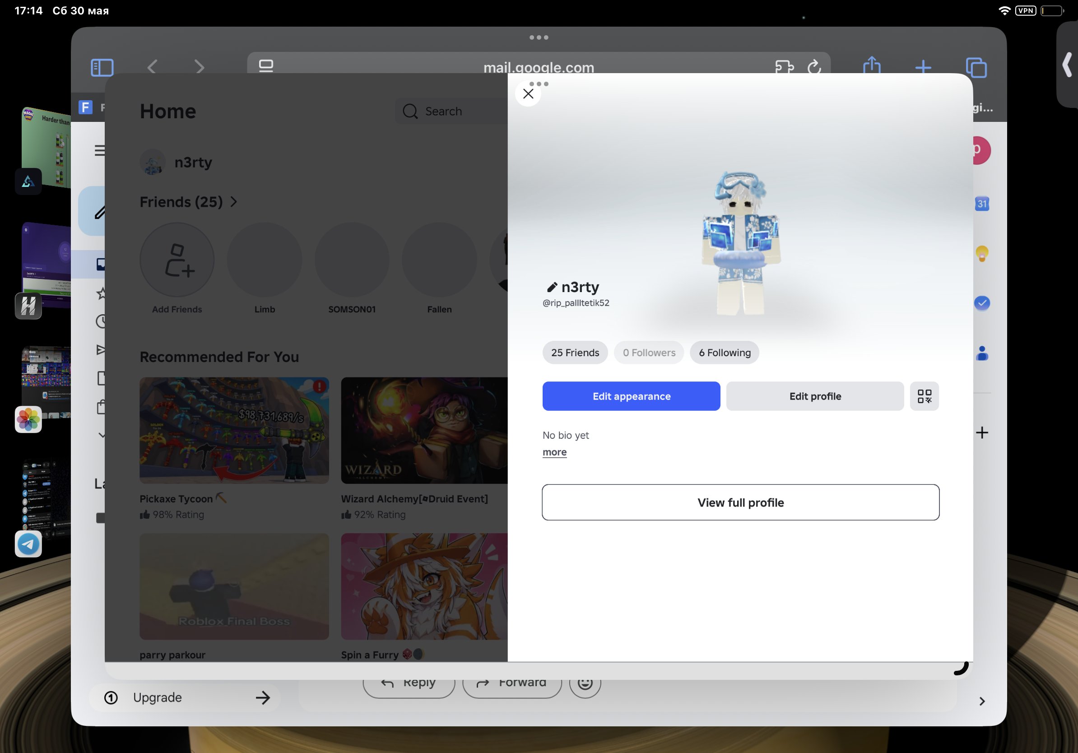The width and height of the screenshot is (1078, 753).
Task: Open the 6 Following list
Action: pos(725,353)
